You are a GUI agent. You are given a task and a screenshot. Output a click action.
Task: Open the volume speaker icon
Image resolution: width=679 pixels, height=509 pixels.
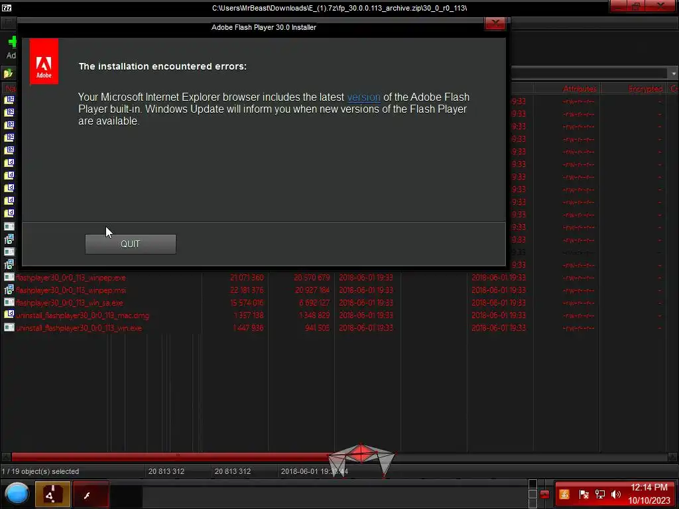pos(615,494)
